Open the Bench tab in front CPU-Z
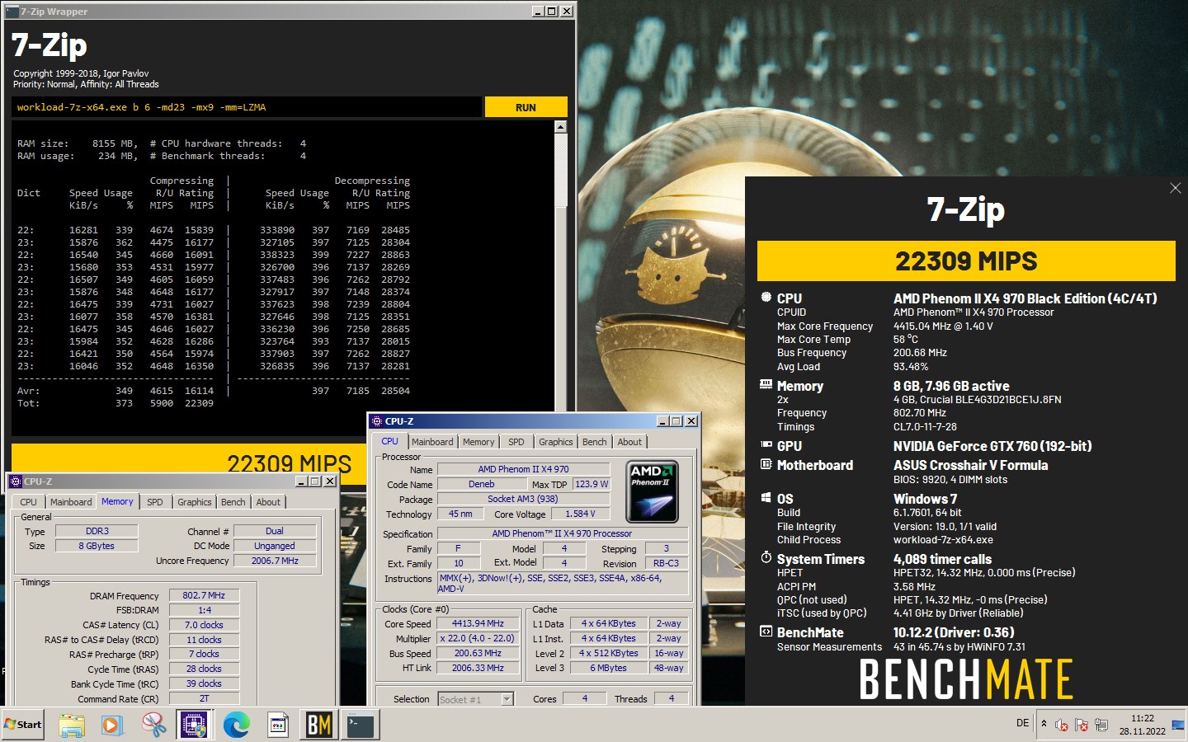Image resolution: width=1188 pixels, height=742 pixels. [595, 442]
